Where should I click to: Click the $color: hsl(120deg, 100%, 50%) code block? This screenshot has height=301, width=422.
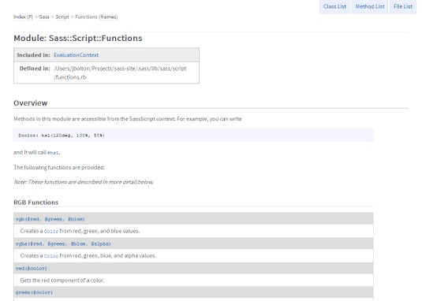[193, 136]
